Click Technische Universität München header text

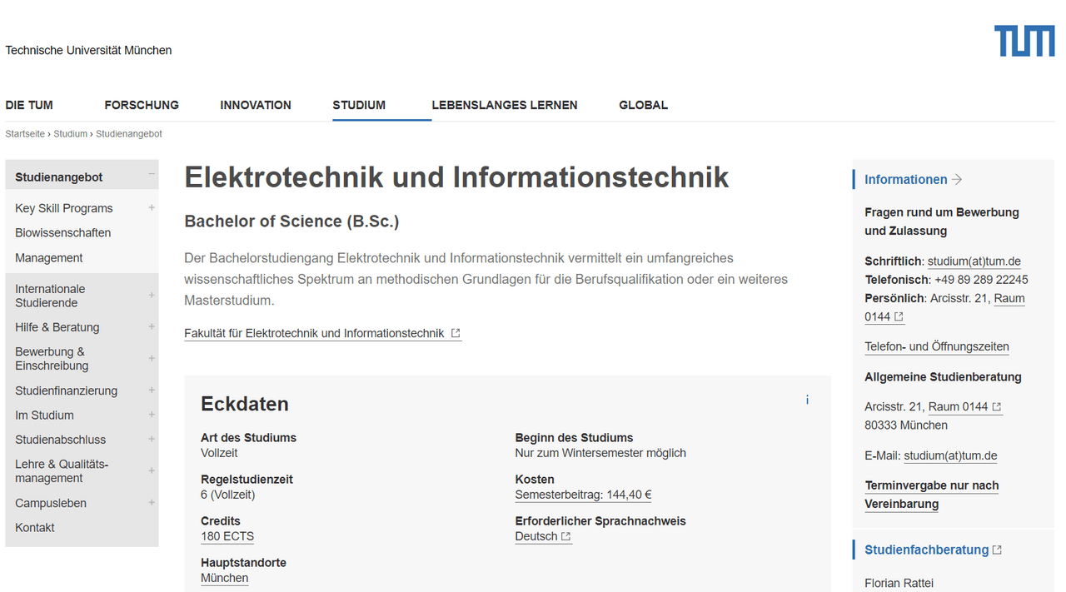(x=88, y=50)
